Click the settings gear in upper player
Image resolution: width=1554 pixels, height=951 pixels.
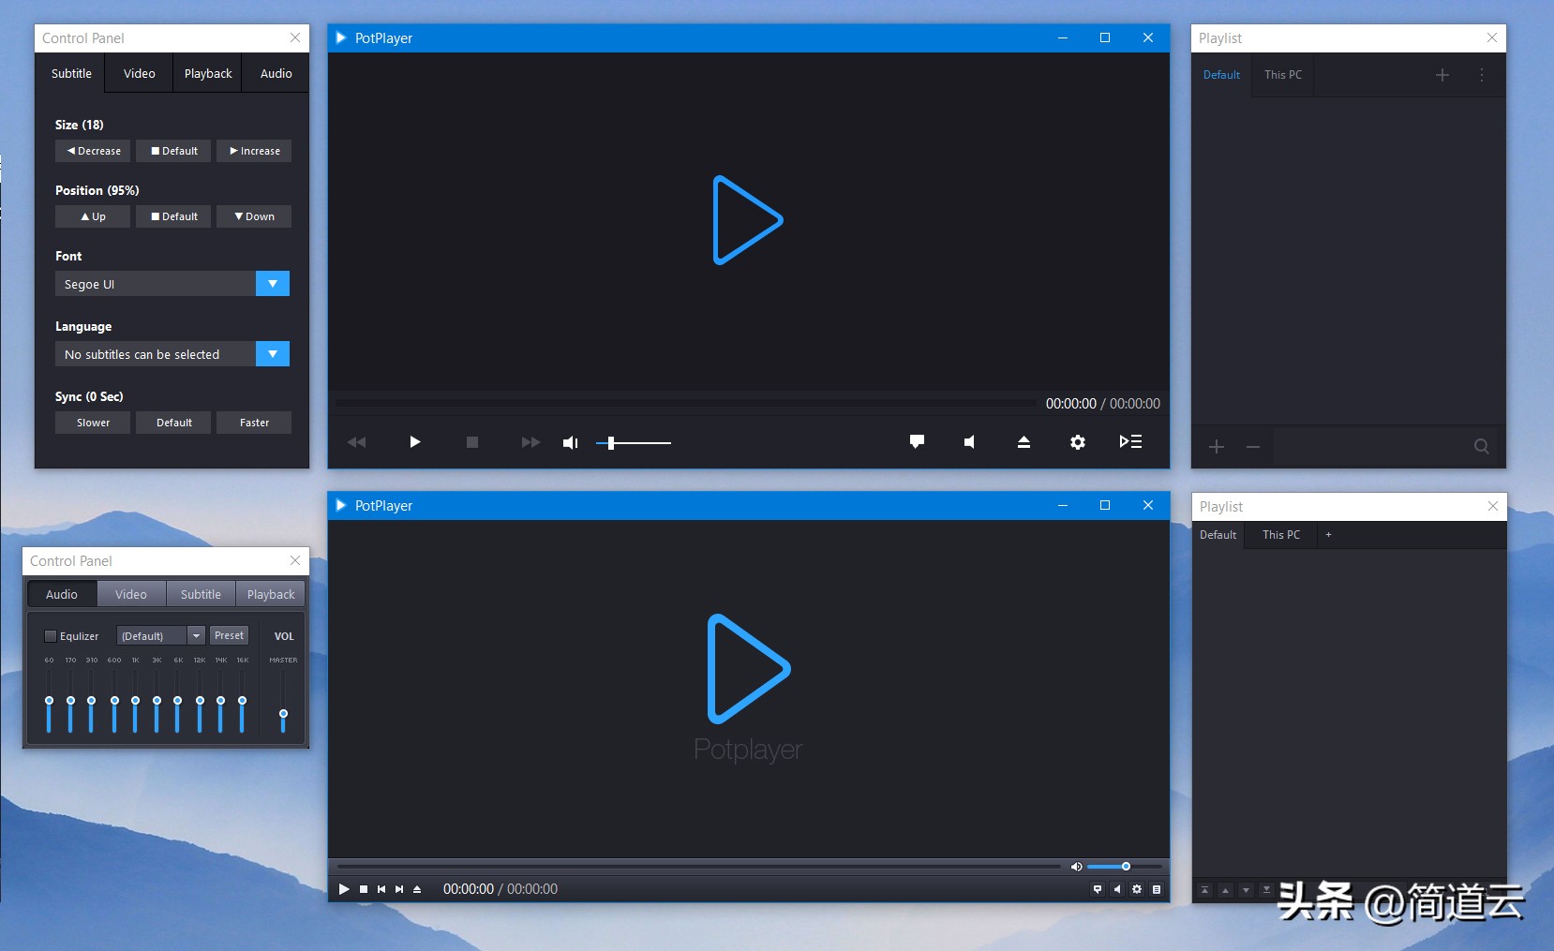coord(1078,442)
